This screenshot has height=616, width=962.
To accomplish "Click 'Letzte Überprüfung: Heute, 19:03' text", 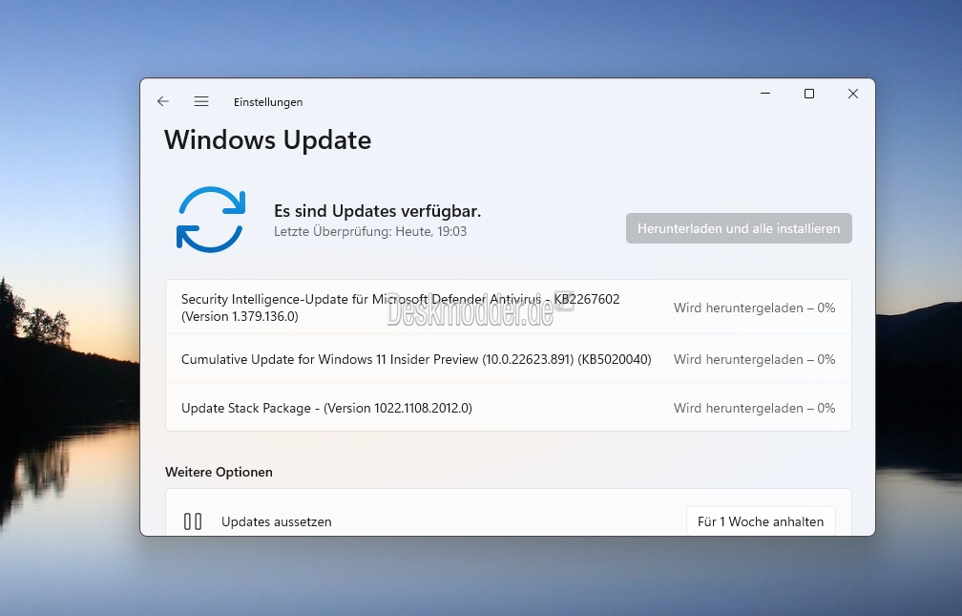I will [x=370, y=231].
